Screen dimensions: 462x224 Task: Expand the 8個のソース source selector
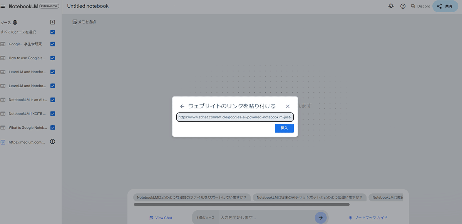(x=205, y=217)
